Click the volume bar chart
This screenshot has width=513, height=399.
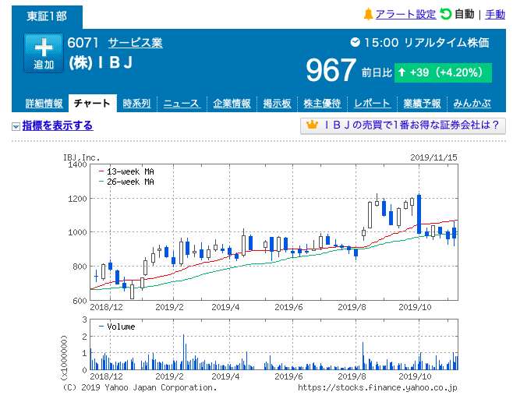coord(274,344)
